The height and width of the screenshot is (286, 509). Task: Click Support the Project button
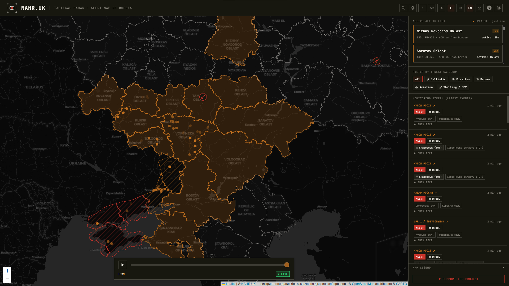coord(459,279)
